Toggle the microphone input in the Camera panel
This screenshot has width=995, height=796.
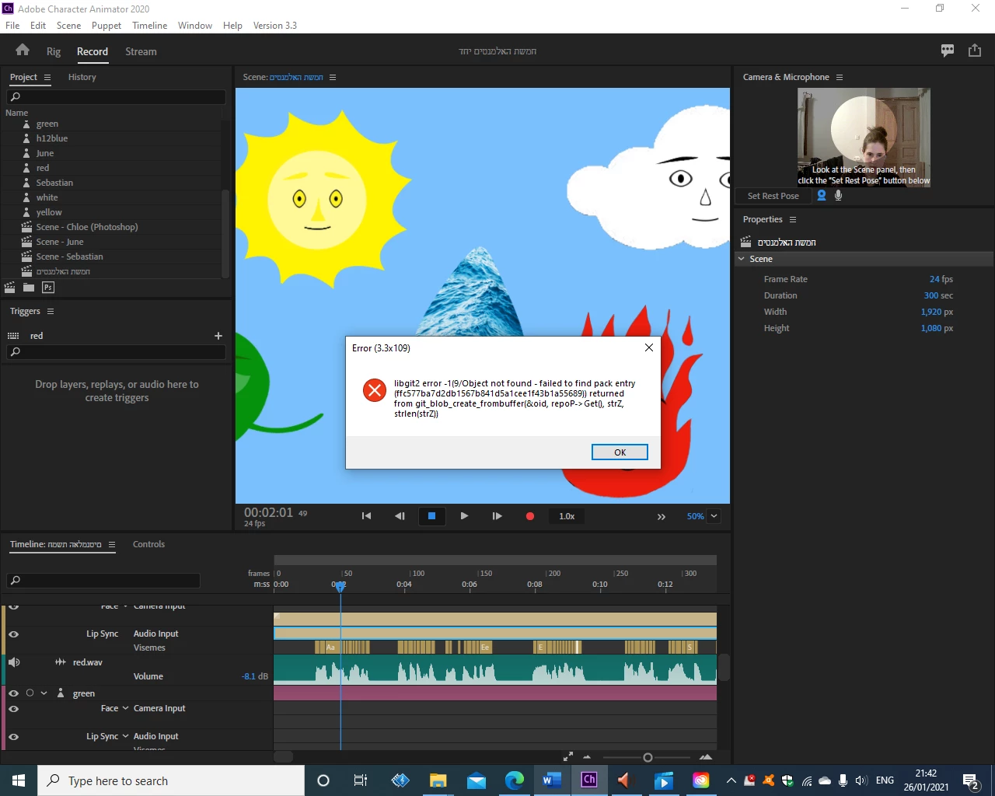(x=838, y=196)
